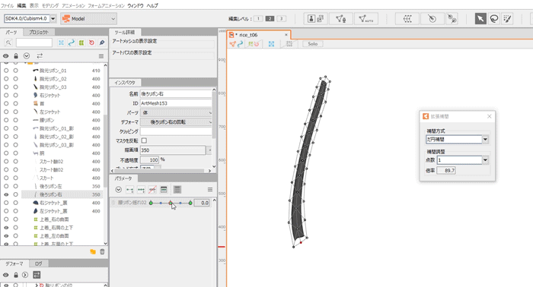Click the blue art path icon under rice_t06 tab
The height and width of the screenshot is (287, 533).
pos(240,44)
